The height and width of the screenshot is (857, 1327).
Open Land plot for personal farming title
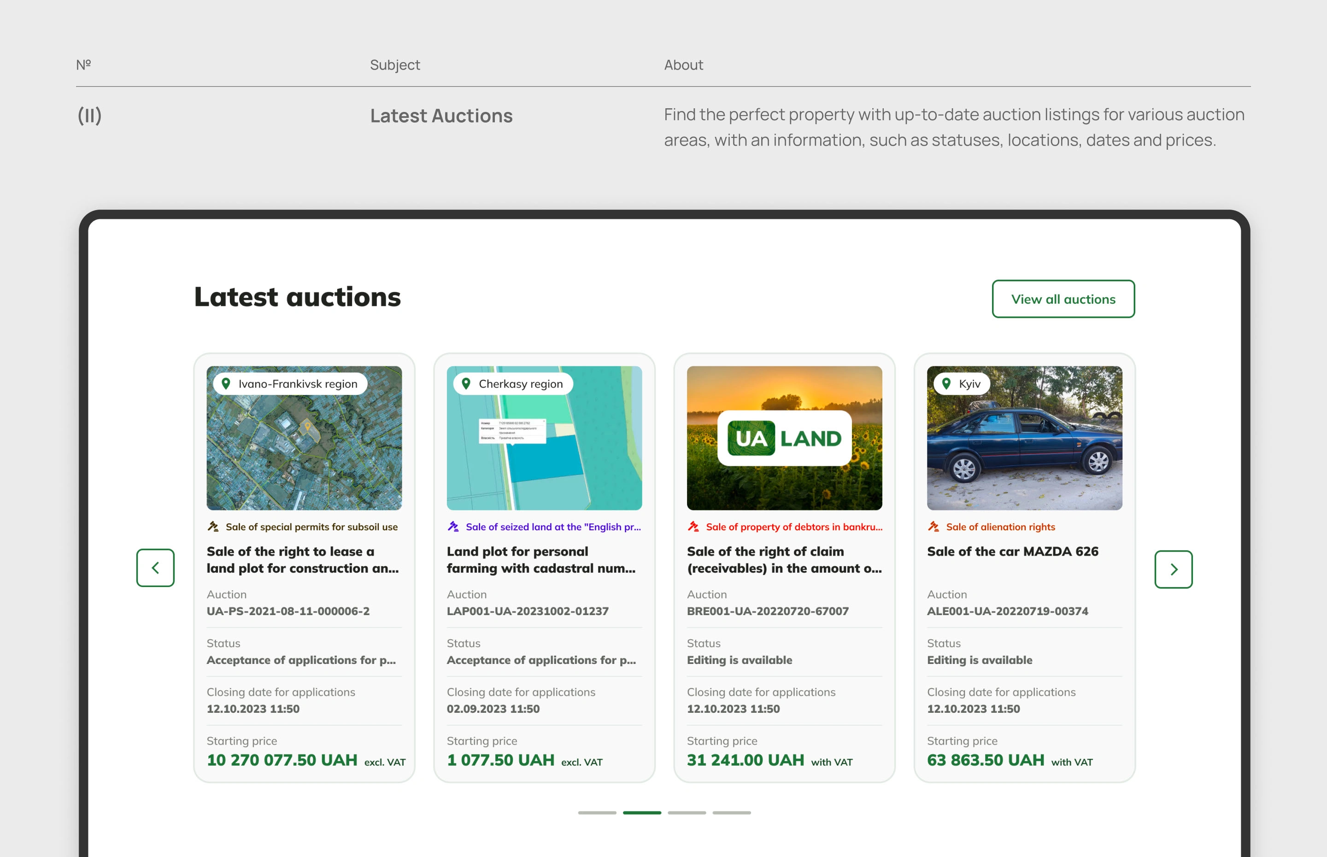[x=541, y=559]
